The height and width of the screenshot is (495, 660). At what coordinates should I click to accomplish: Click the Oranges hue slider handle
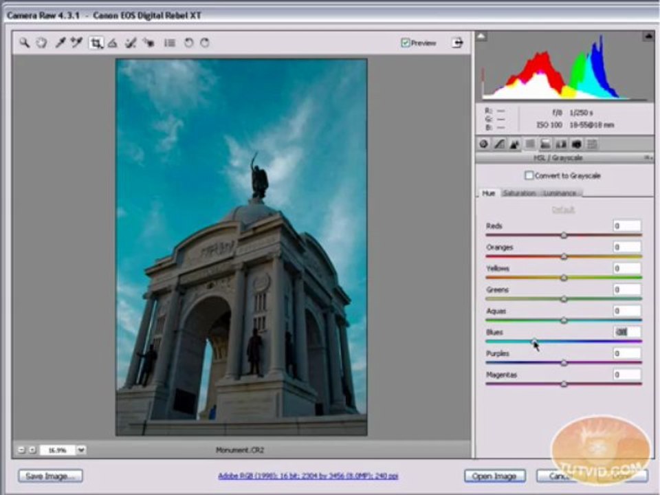(x=564, y=256)
